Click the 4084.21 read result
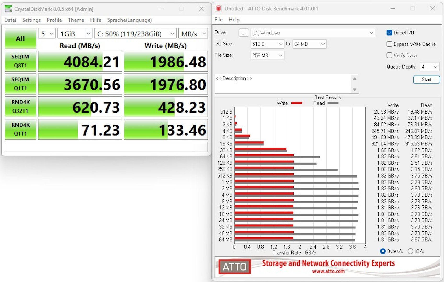 pos(80,61)
